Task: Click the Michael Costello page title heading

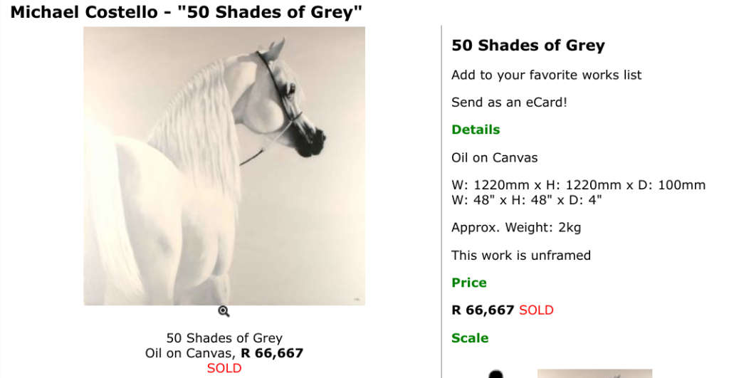Action: coord(186,11)
